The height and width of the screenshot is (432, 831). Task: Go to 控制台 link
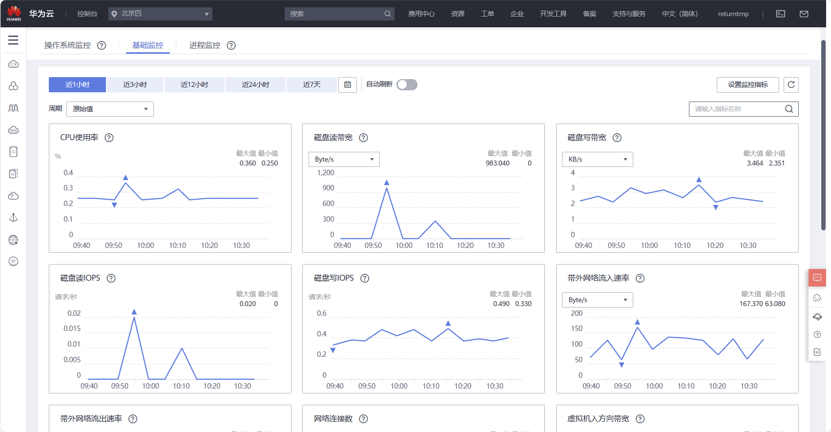click(x=87, y=14)
